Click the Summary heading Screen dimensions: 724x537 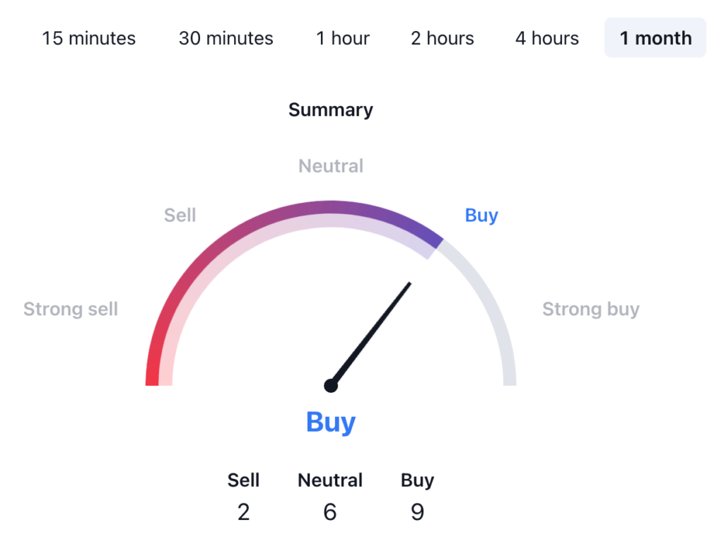click(330, 110)
